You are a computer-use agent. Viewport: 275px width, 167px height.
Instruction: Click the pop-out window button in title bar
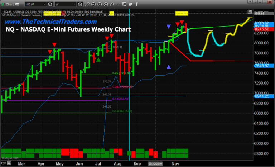tap(255, 2)
